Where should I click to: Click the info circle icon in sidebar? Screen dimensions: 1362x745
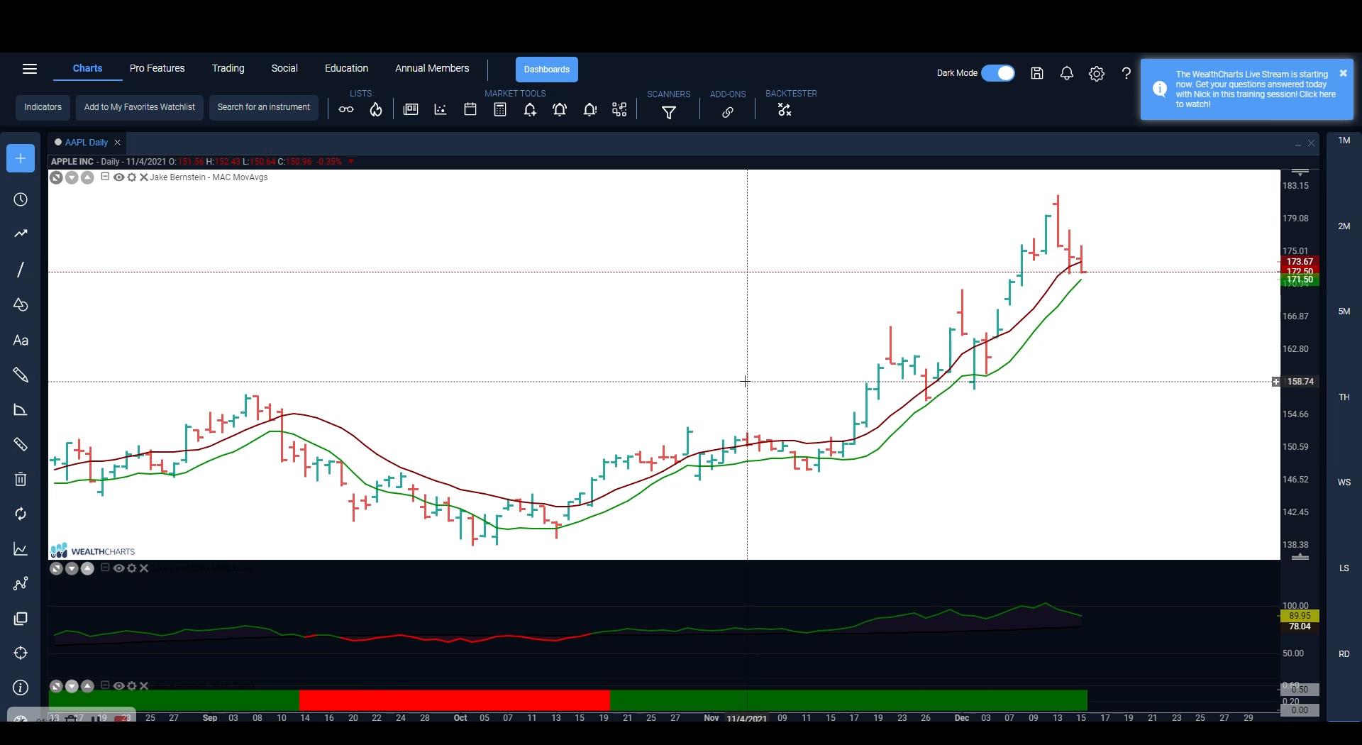[21, 688]
